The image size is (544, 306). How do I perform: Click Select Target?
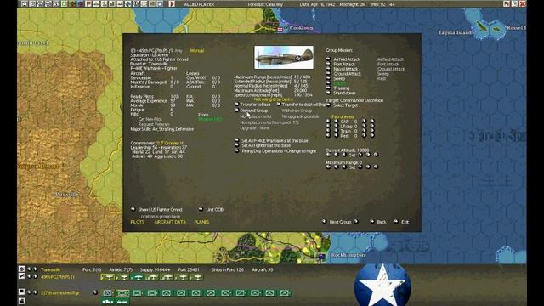click(328, 105)
